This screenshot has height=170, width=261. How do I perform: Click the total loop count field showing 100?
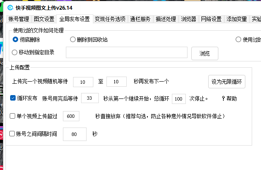point(179,99)
